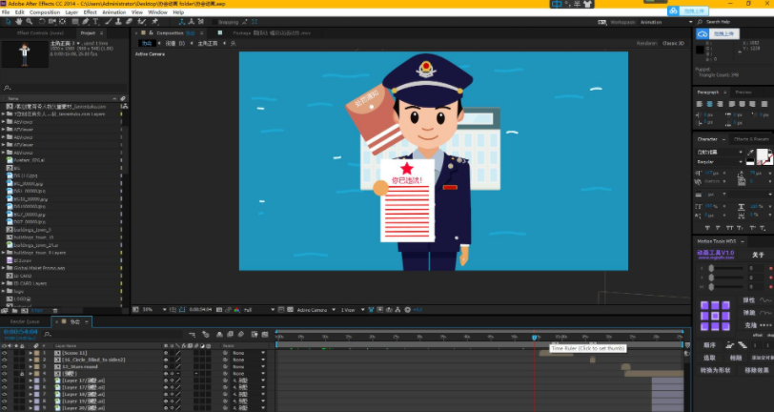Click the 转换为形状 button
774x412 pixels.
coord(715,370)
